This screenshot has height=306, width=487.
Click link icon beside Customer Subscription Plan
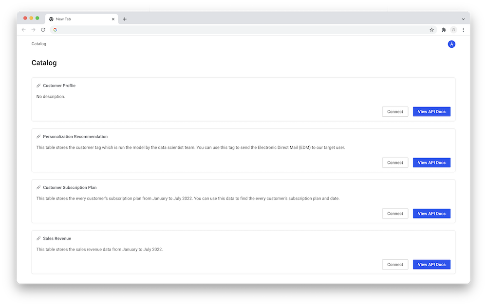[x=38, y=187]
